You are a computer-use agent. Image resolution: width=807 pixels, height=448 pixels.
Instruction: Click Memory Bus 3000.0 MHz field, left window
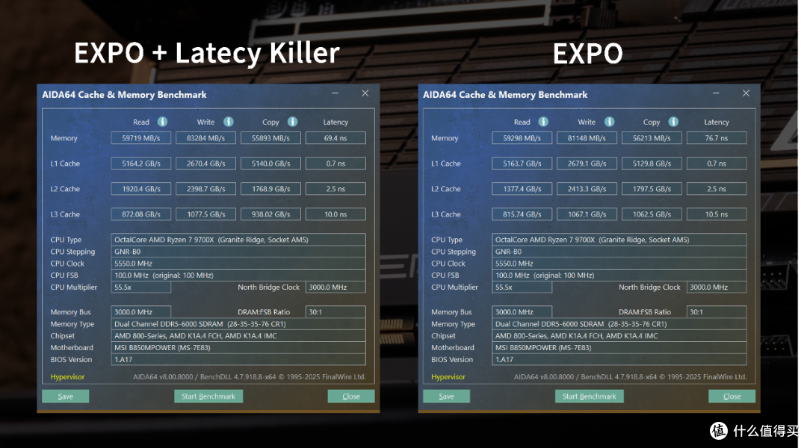(x=141, y=311)
